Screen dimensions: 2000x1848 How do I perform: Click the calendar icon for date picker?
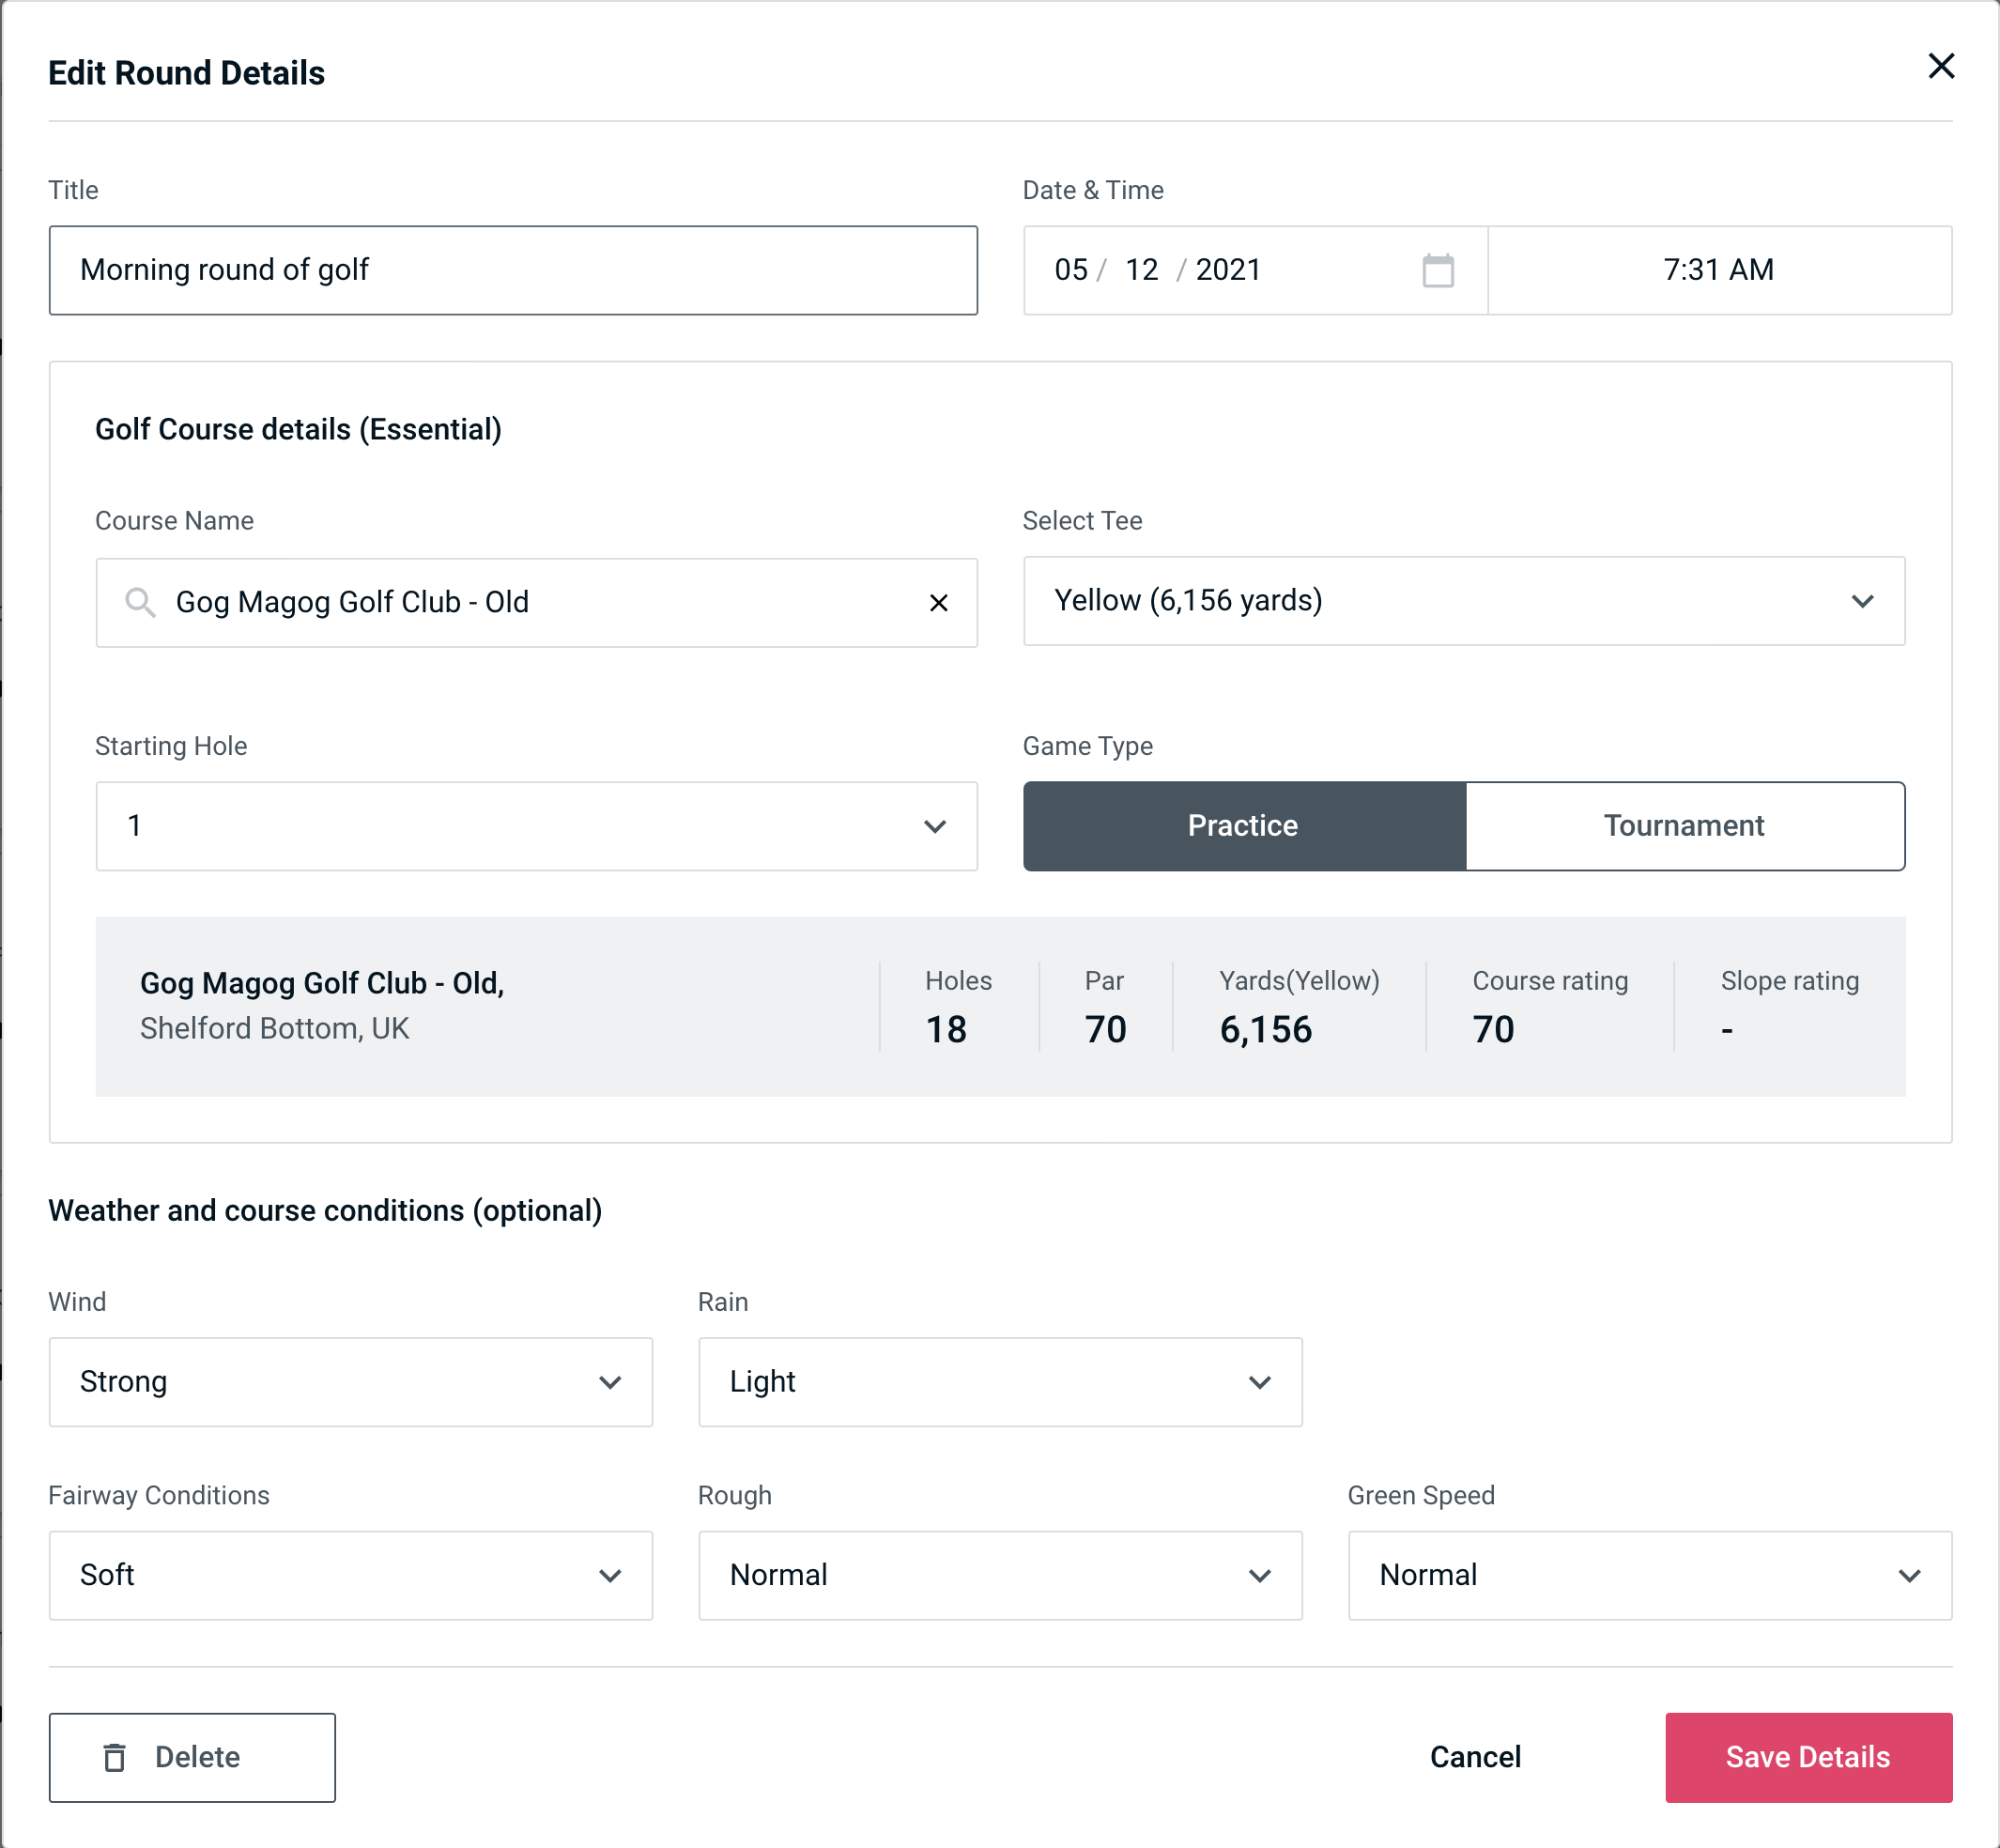[1439, 270]
